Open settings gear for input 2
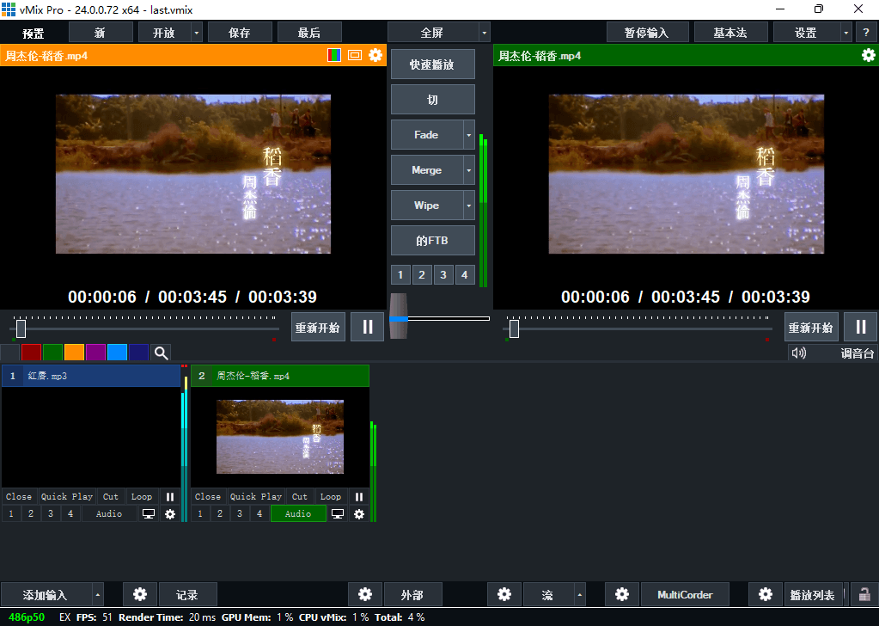 pos(359,514)
